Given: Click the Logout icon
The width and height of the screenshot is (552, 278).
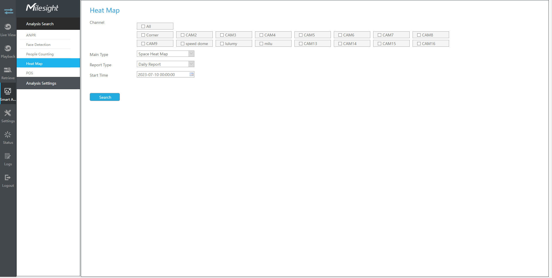Looking at the screenshot, I should [x=8, y=178].
